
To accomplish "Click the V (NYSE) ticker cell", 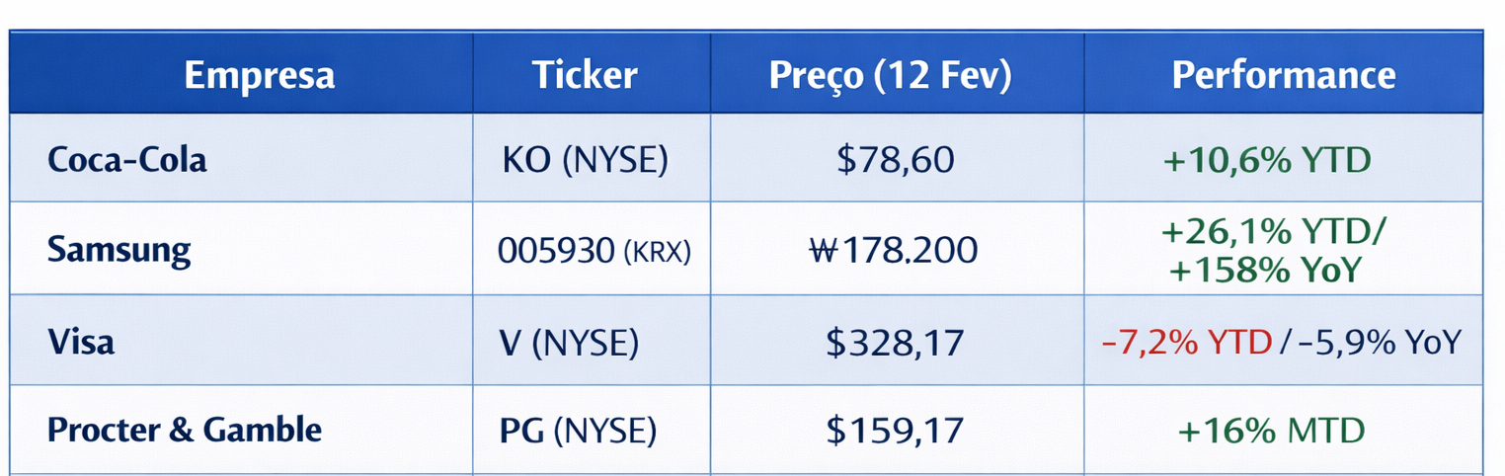I will click(x=570, y=343).
